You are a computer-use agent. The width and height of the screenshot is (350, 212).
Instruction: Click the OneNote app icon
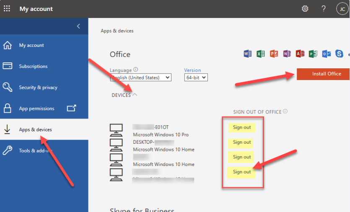[287, 54]
